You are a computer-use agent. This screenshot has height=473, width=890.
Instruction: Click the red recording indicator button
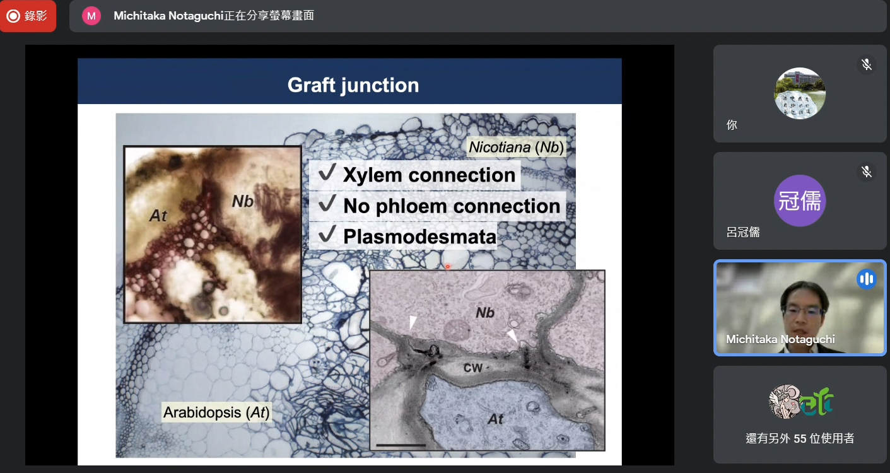[28, 16]
